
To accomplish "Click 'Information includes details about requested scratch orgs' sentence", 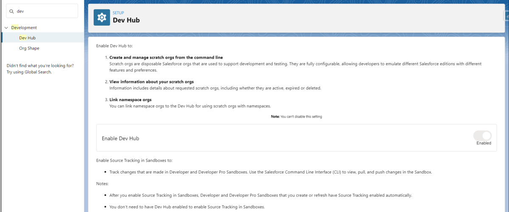I will pos(215,88).
